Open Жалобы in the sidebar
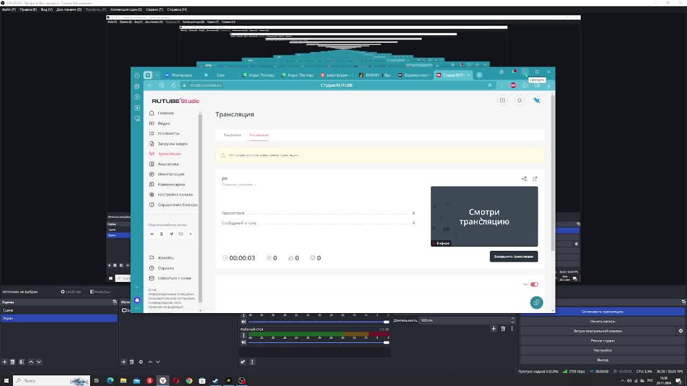The width and height of the screenshot is (687, 386). [161, 258]
